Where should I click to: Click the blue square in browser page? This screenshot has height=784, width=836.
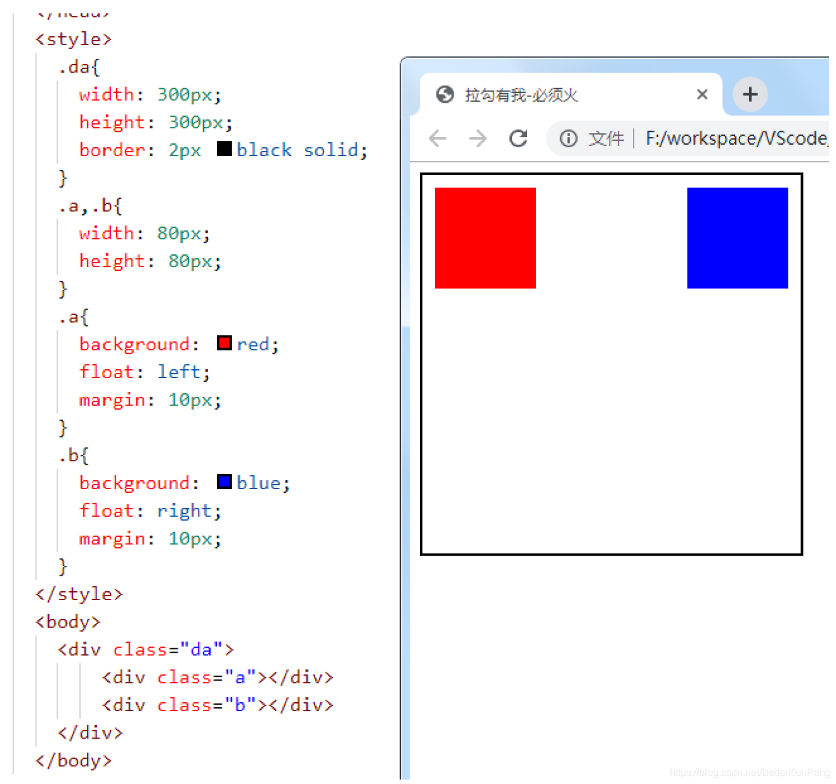click(738, 238)
